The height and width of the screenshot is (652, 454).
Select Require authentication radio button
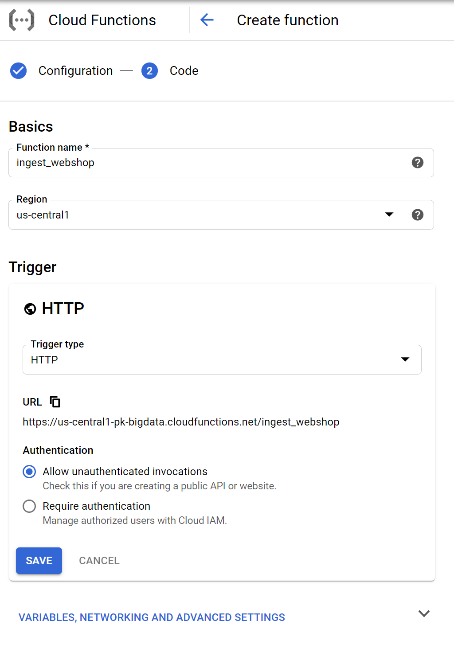29,506
